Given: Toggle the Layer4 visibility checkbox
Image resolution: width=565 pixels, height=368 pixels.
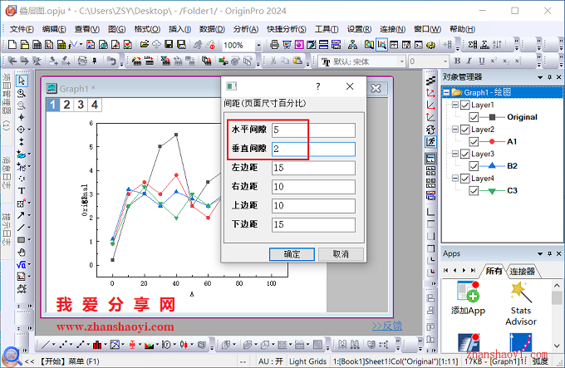Looking at the screenshot, I should coord(465,179).
